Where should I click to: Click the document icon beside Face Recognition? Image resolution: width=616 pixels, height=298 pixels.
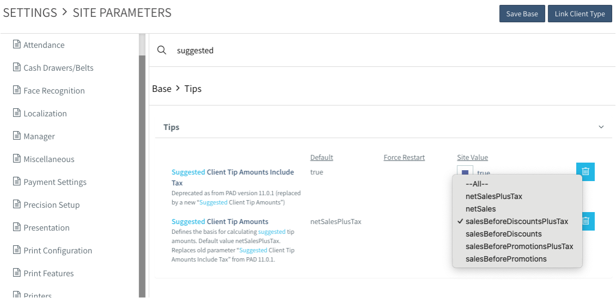pos(17,90)
